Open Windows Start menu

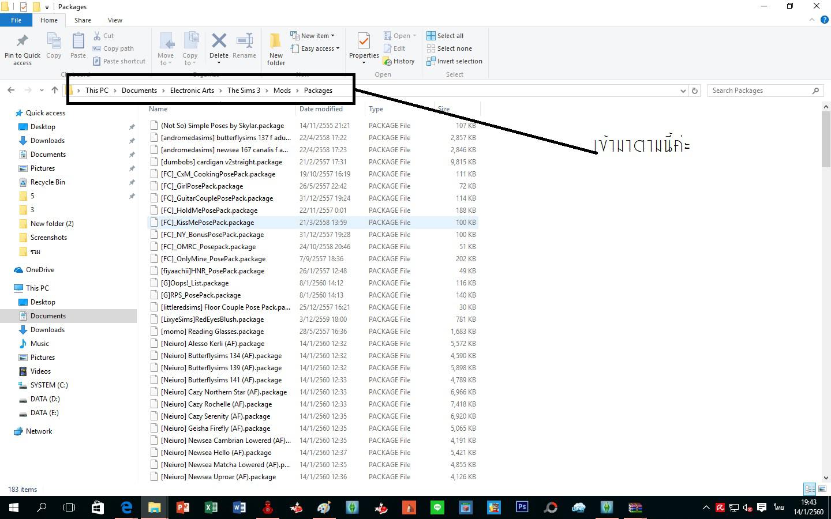click(13, 507)
